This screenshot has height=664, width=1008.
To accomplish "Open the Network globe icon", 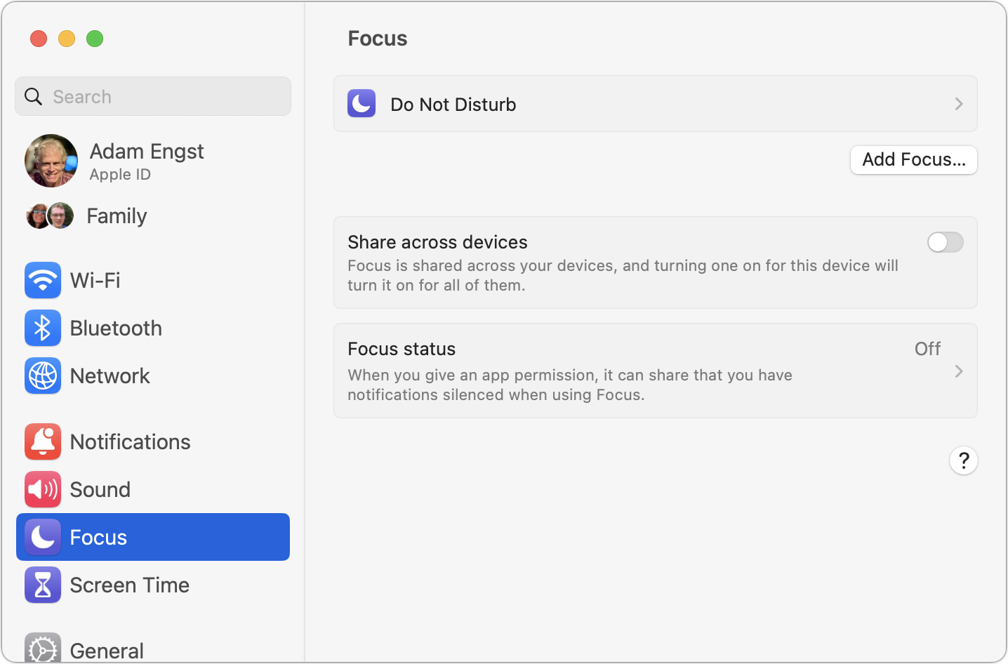I will pyautogui.click(x=43, y=376).
